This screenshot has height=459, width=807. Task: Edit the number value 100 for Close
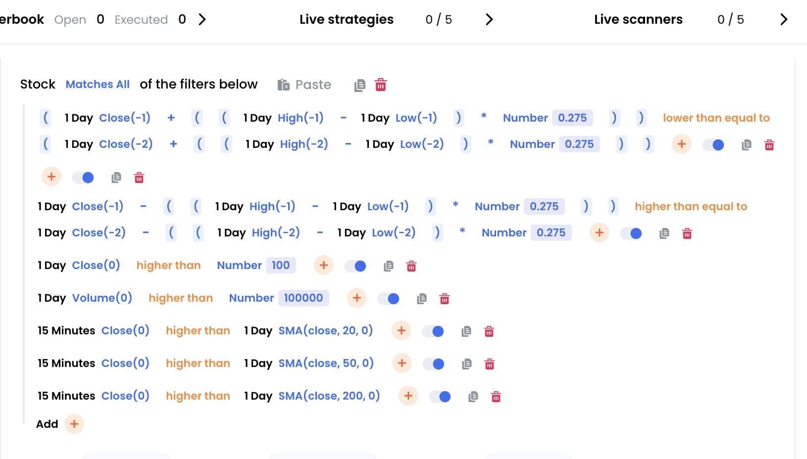coord(280,265)
